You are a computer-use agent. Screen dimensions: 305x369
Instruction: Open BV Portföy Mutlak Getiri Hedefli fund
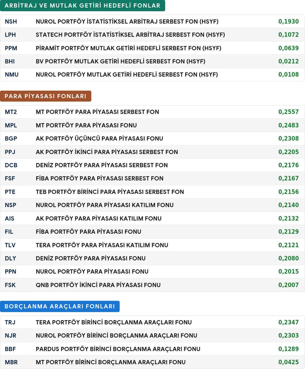point(121,61)
